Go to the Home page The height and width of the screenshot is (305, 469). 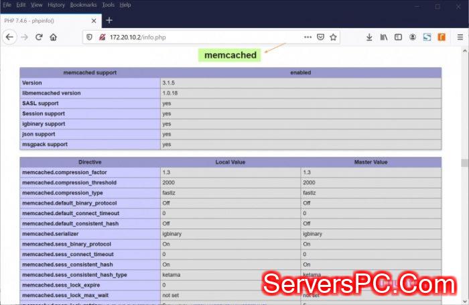click(x=54, y=37)
